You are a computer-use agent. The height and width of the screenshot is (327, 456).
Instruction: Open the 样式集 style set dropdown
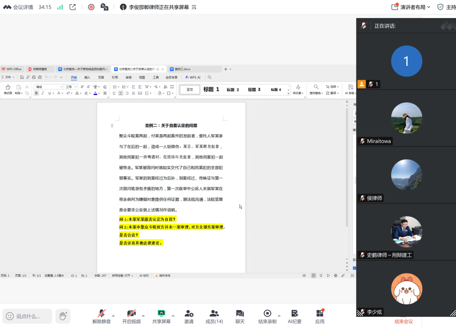(x=298, y=89)
